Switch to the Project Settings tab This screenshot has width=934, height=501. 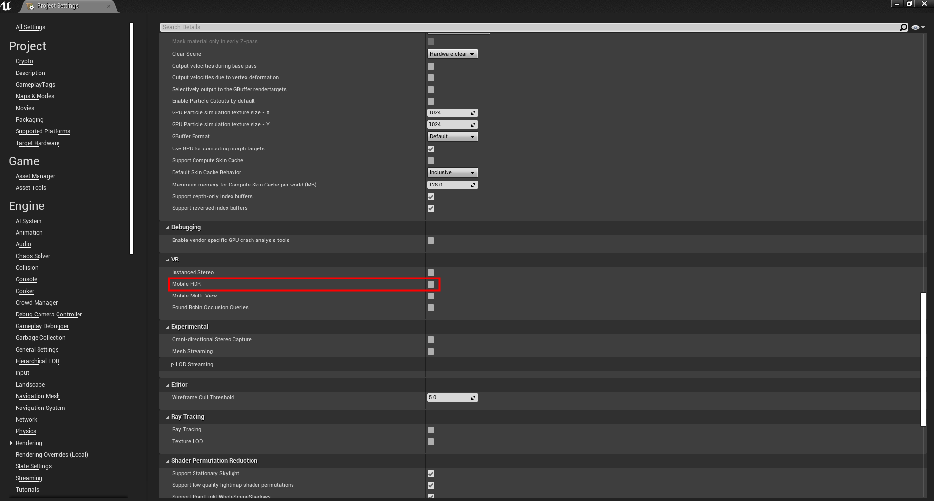58,6
